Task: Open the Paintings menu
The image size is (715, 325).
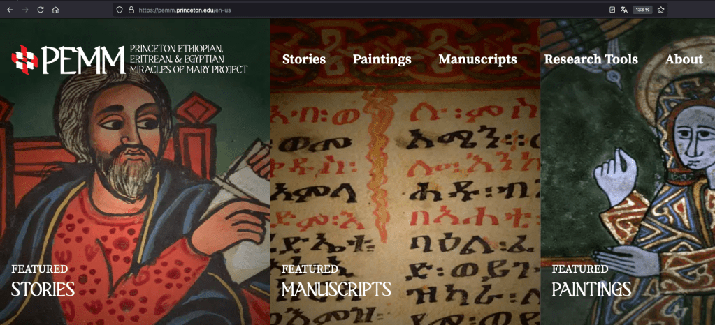Action: [x=382, y=59]
